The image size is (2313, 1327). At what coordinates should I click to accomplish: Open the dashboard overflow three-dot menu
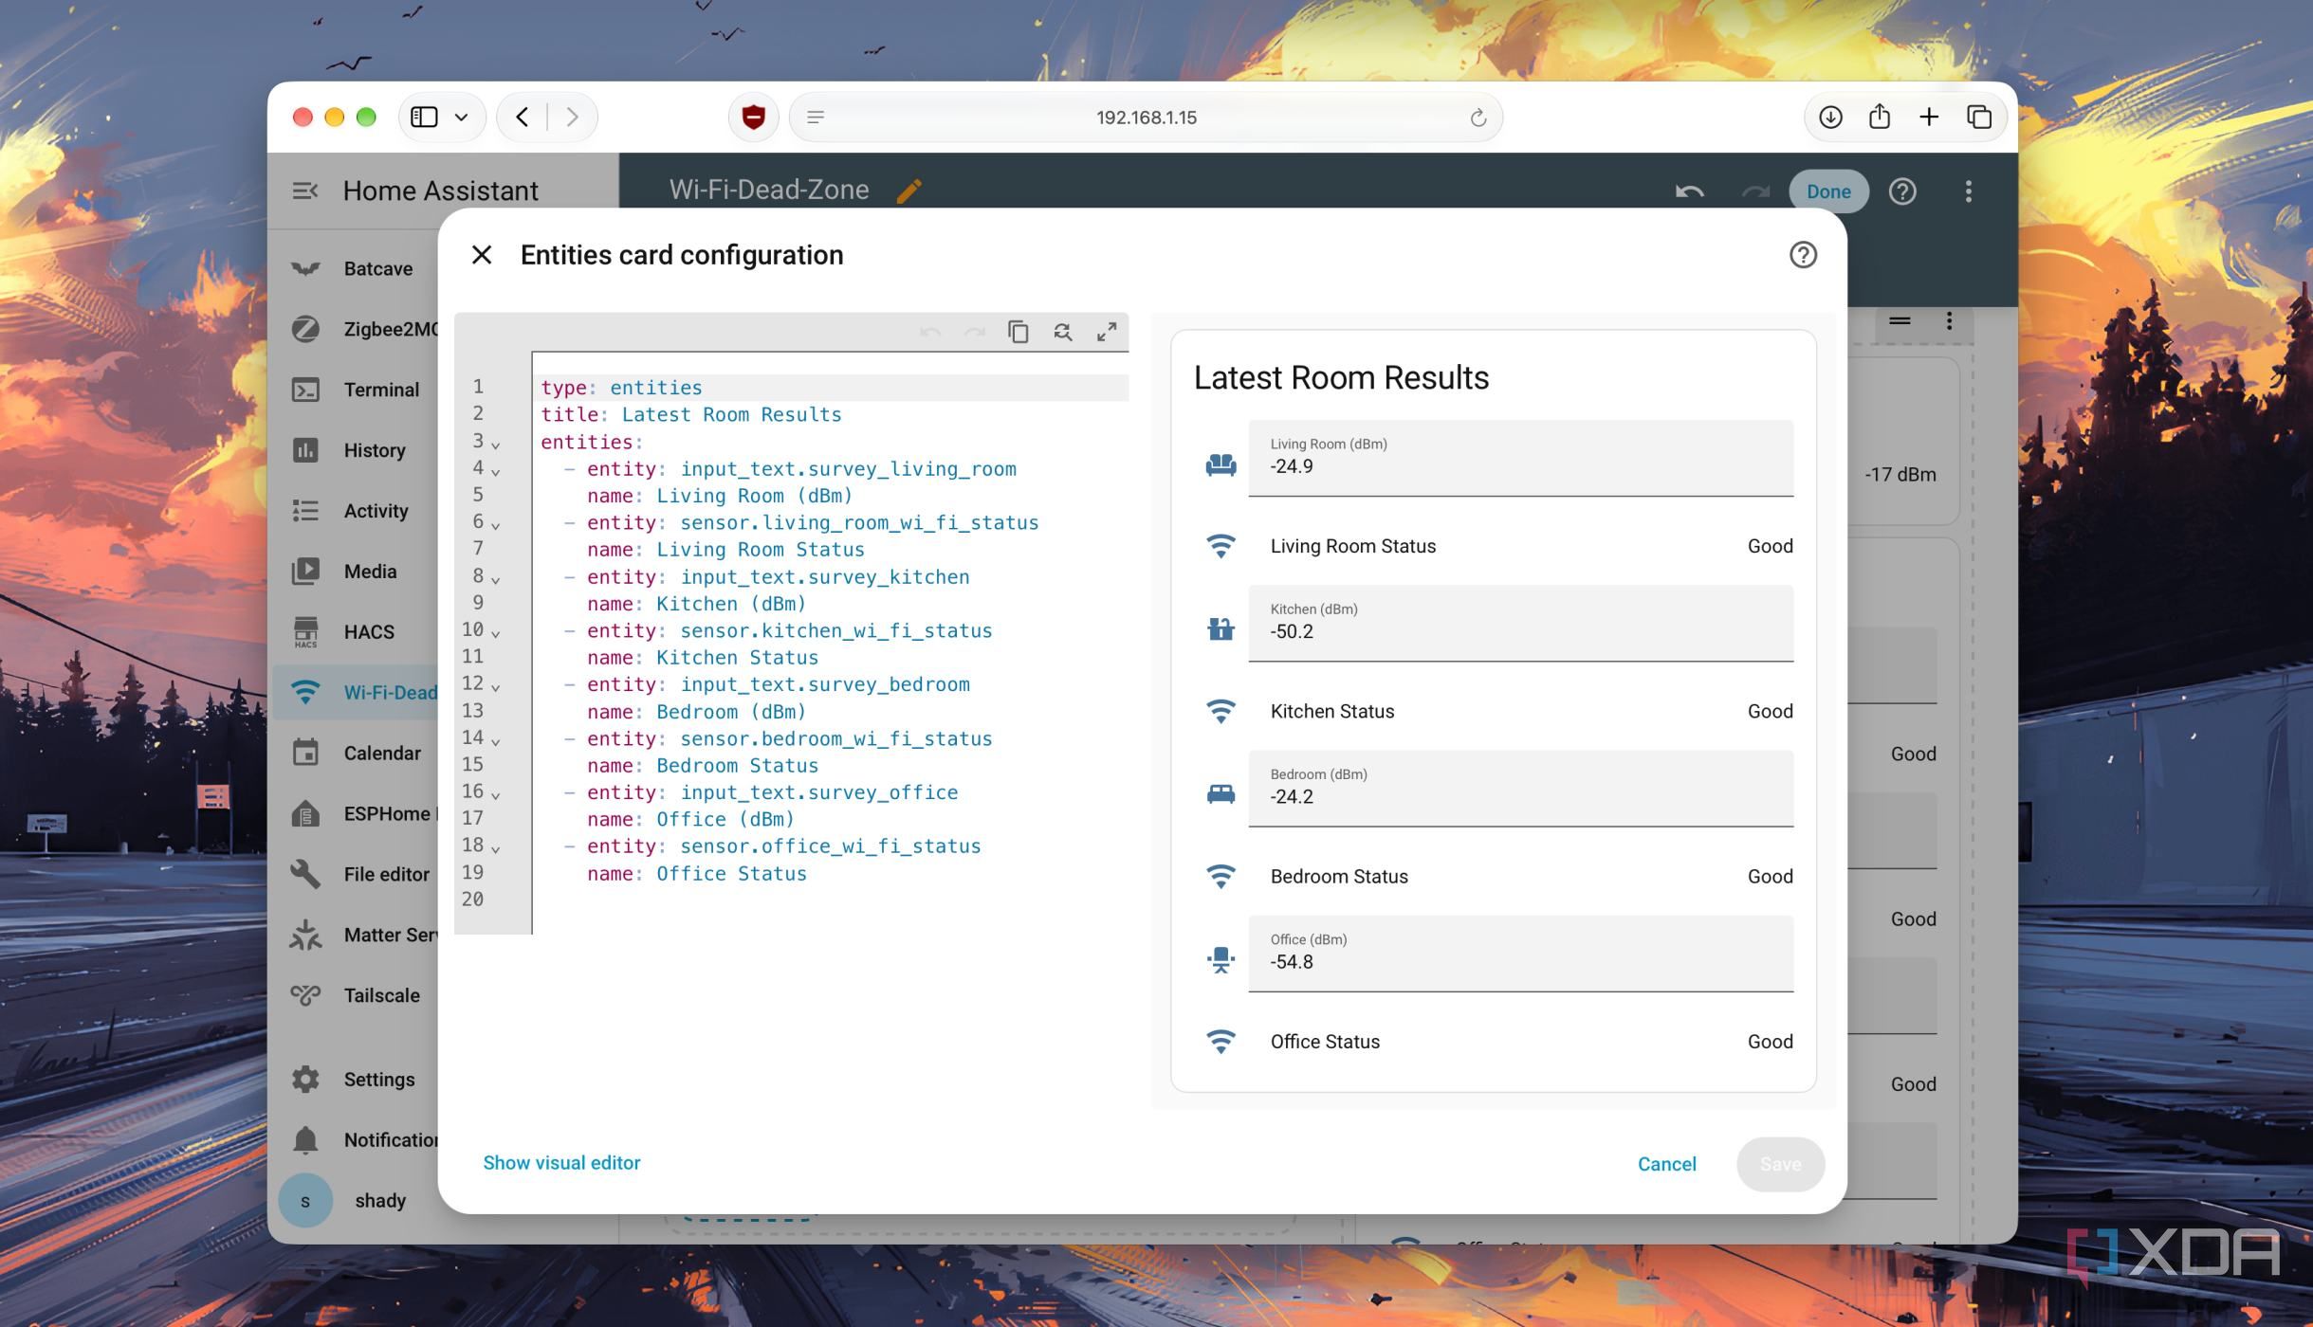click(1968, 191)
